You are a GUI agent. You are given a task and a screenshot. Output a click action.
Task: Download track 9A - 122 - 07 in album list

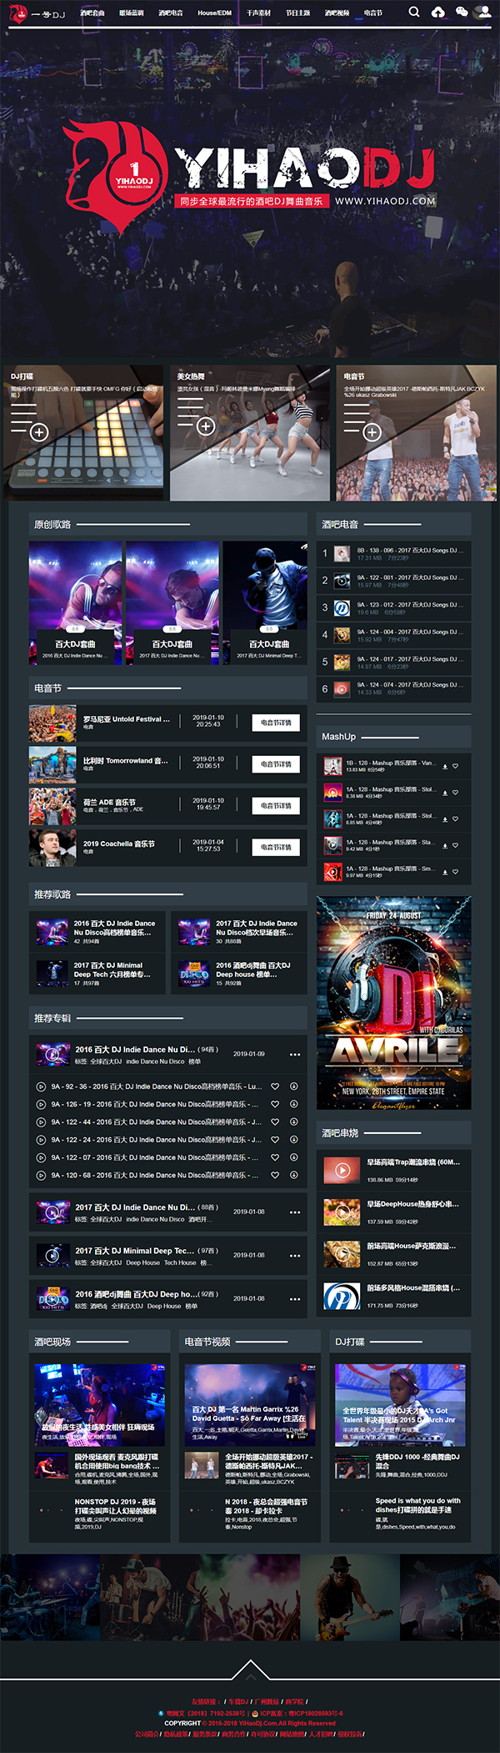coord(293,1157)
